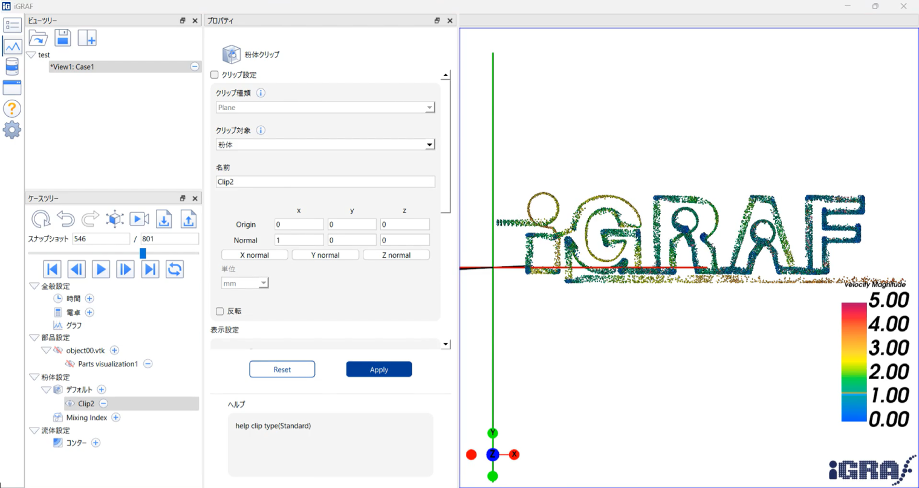Open the help question mark sidebar icon

click(x=12, y=109)
